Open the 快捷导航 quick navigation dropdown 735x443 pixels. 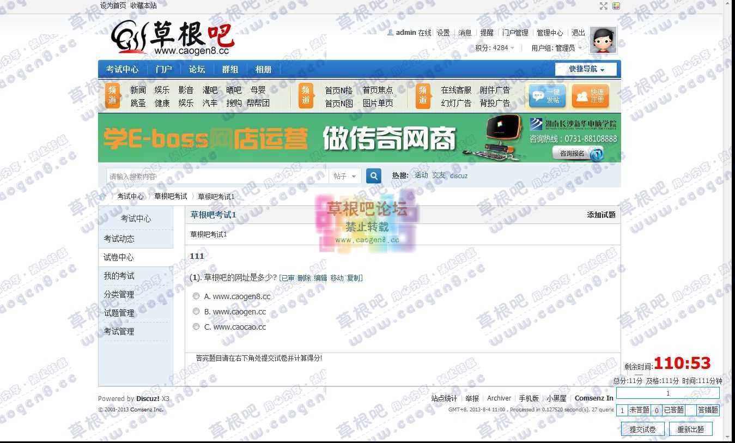[x=586, y=69]
